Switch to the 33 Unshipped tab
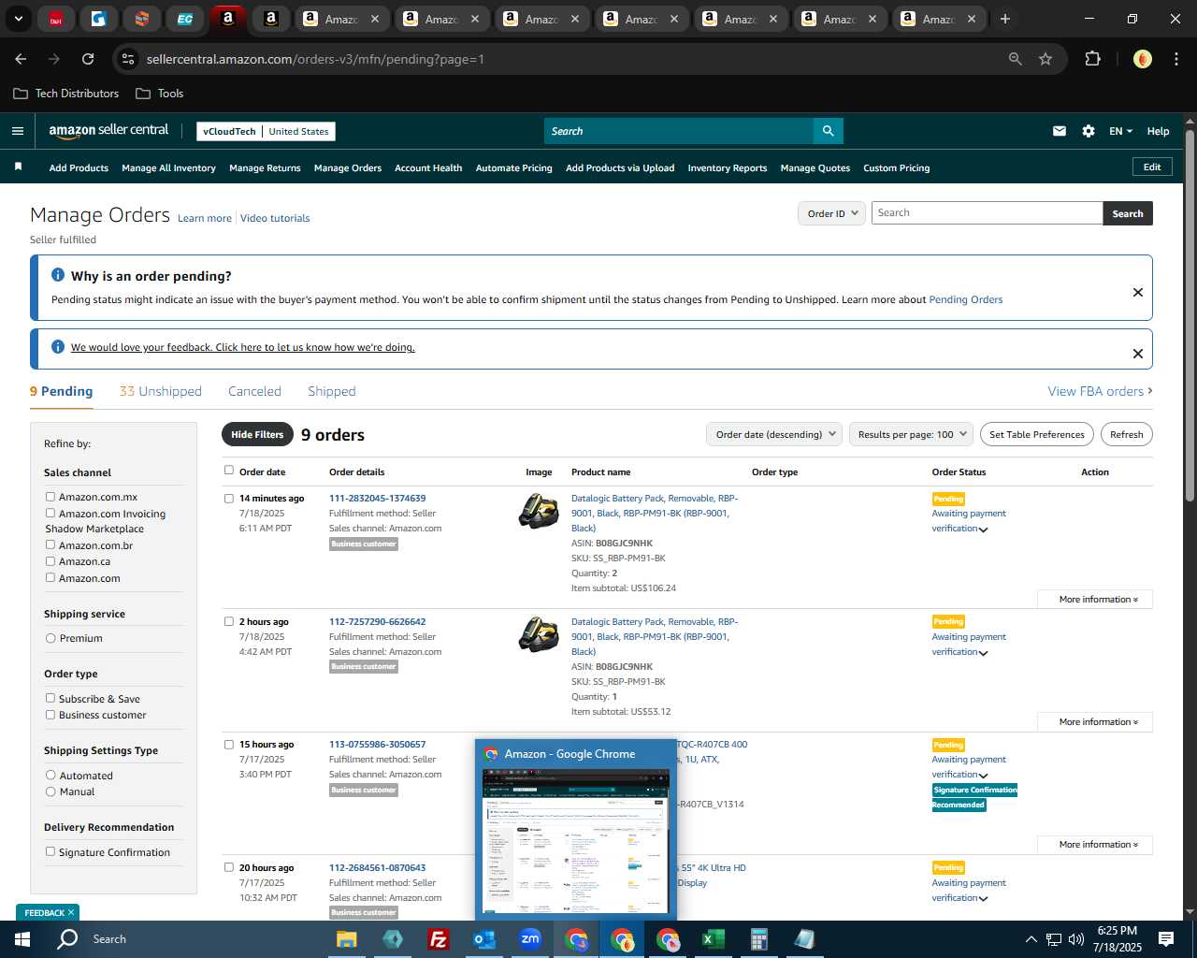Viewport: 1197px width, 958px height. 161,391
